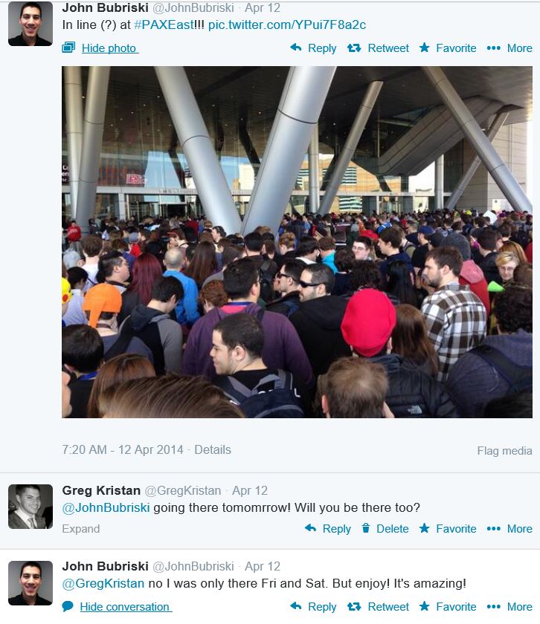The width and height of the screenshot is (540, 624).
Task: Open More options on the top tweet
Action: coord(510,48)
